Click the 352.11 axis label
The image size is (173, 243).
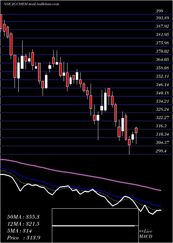[162, 76]
